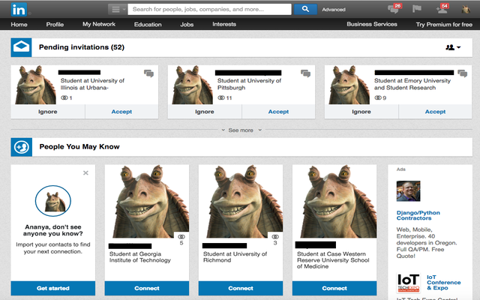Open University of Illinois student's profile photo
Screen dimensions: 480x300
35,85
